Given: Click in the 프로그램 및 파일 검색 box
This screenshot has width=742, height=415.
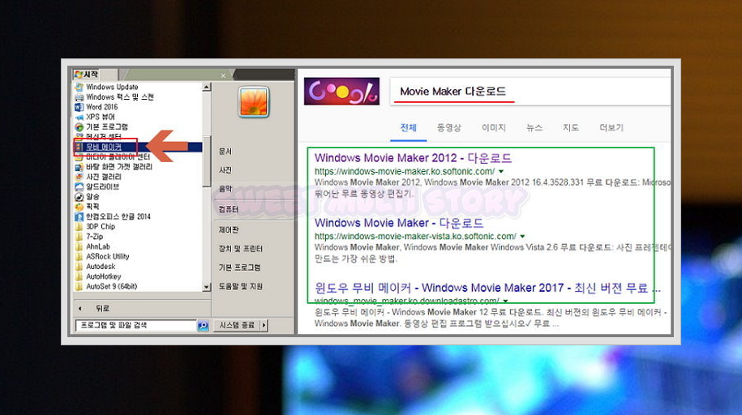Looking at the screenshot, I should click(135, 326).
